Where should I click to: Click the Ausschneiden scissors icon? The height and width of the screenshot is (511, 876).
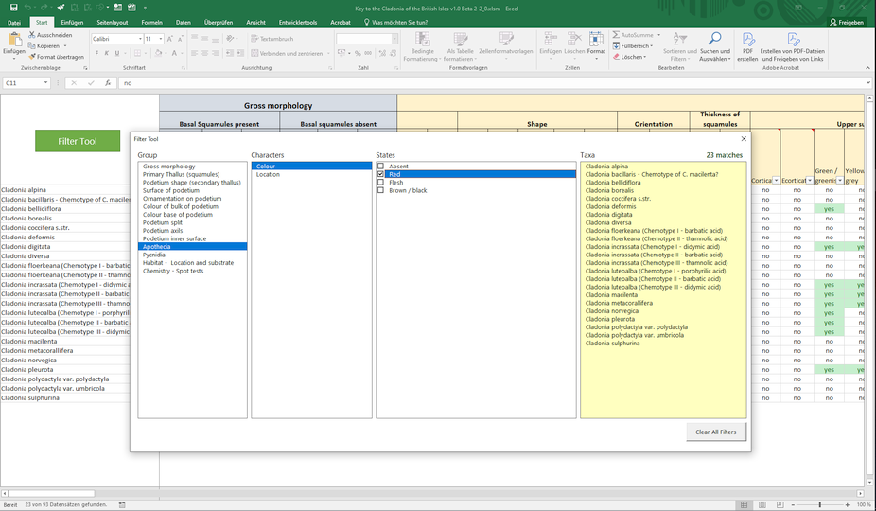click(31, 35)
